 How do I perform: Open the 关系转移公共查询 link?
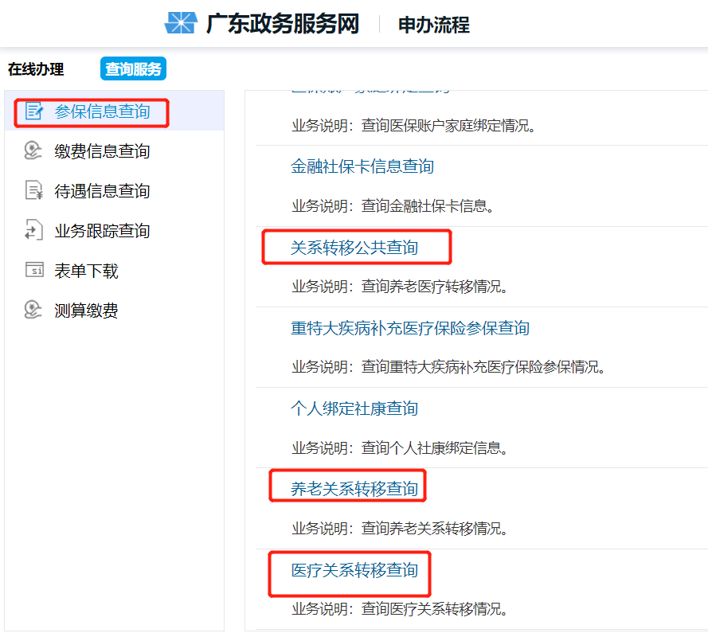354,248
